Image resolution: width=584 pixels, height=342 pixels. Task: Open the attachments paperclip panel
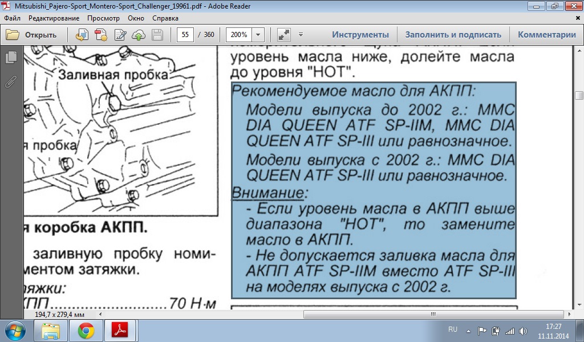tap(10, 81)
